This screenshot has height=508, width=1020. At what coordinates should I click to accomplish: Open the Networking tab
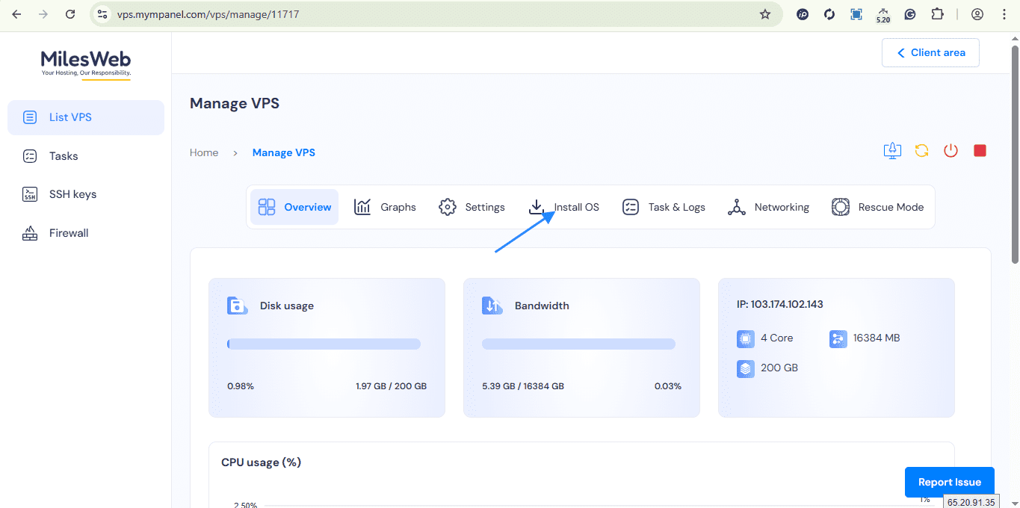coord(768,207)
